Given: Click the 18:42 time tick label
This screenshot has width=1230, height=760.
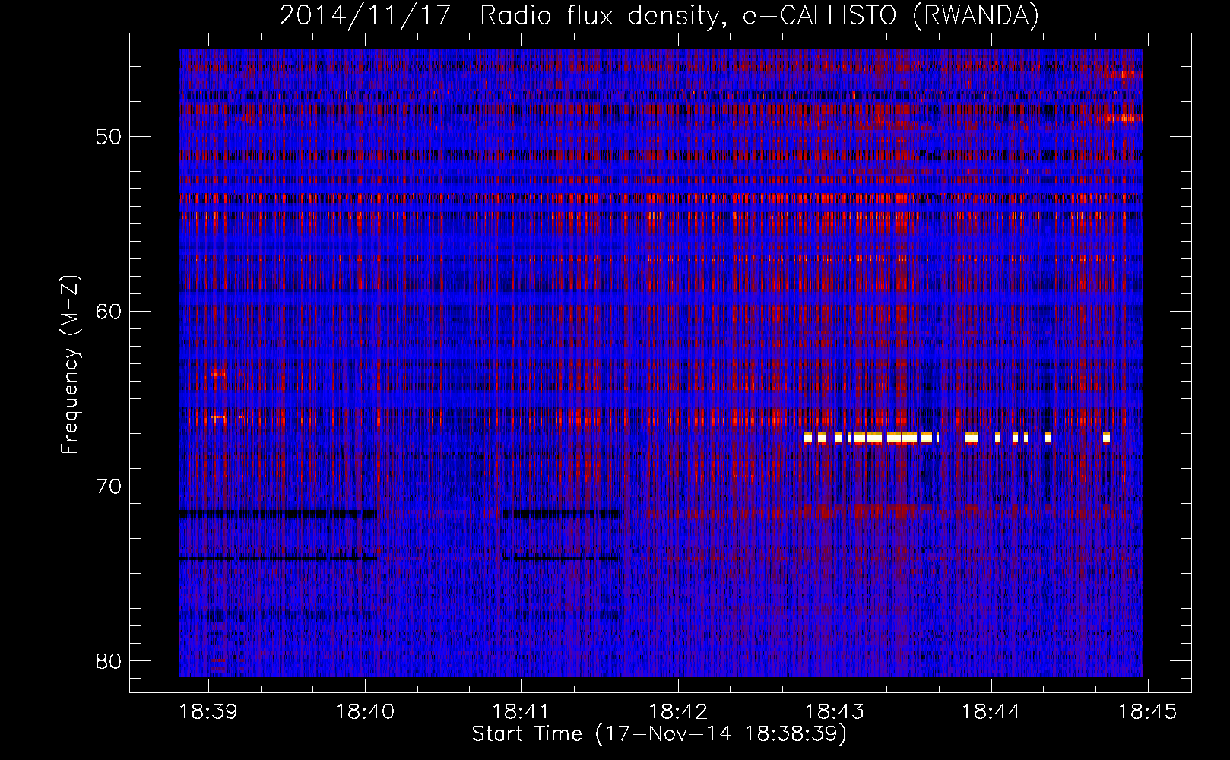Looking at the screenshot, I should (x=678, y=712).
